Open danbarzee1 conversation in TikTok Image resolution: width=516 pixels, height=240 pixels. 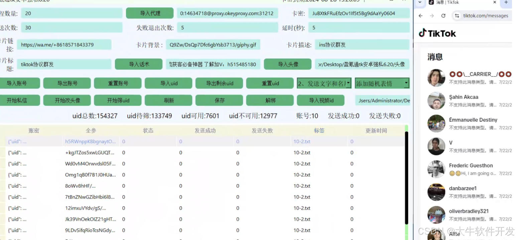tap(470, 192)
